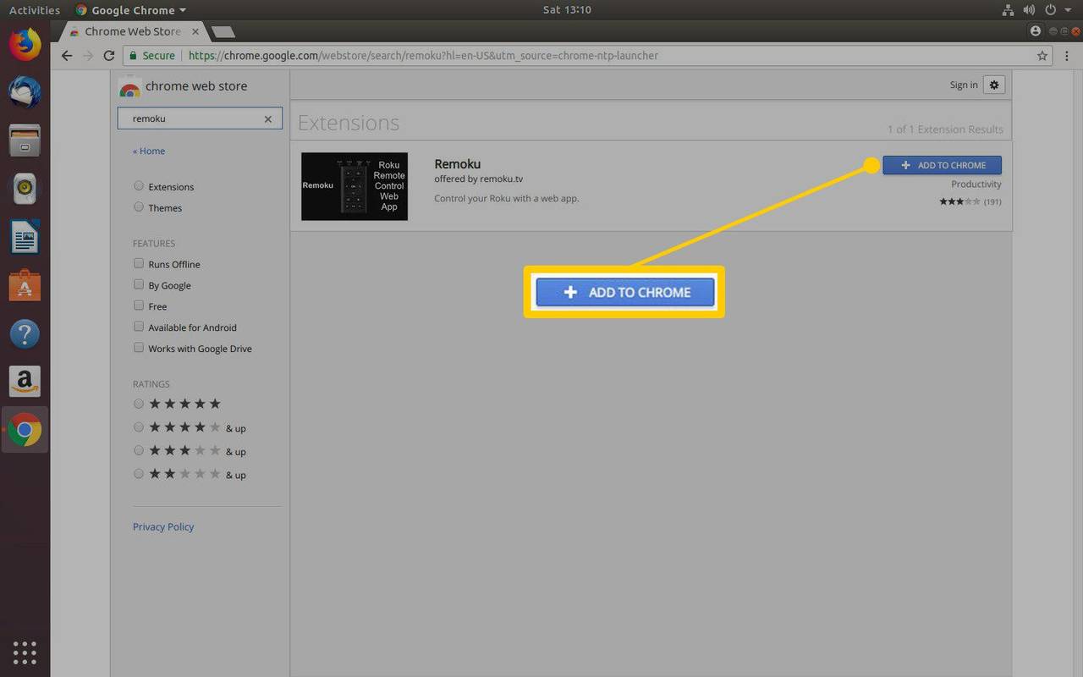This screenshot has width=1083, height=677.
Task: Click the Chrome icon in the dock
Action: pyautogui.click(x=25, y=431)
